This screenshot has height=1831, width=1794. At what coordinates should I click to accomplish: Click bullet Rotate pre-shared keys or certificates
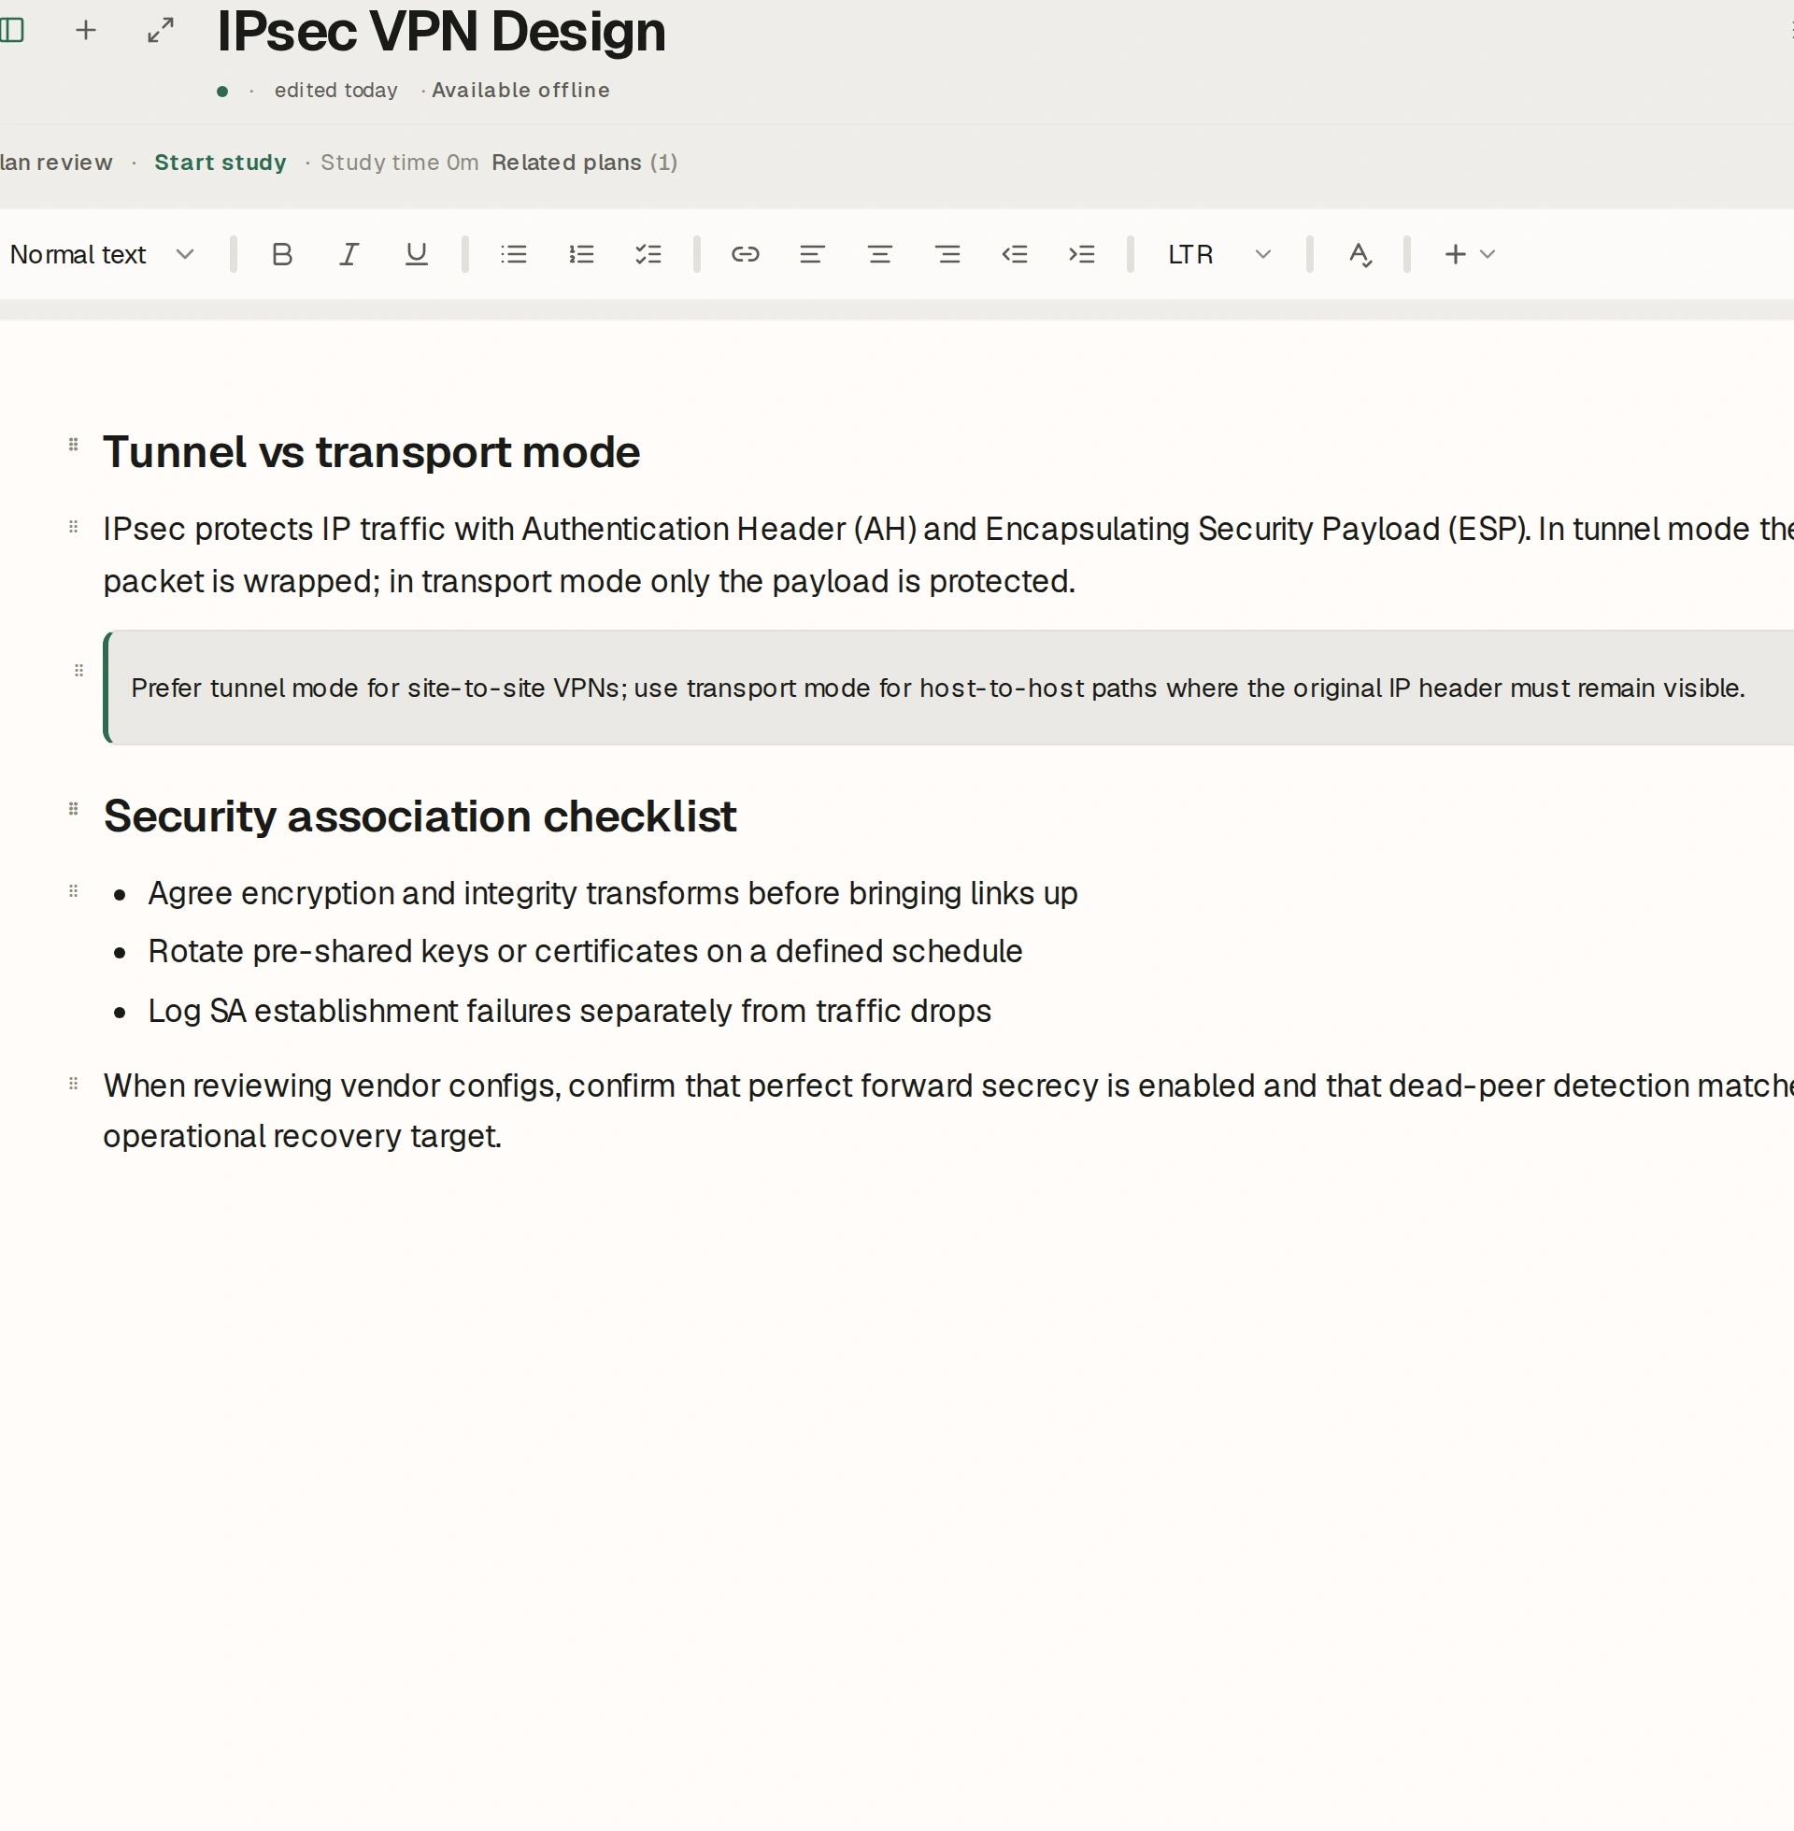coord(585,951)
